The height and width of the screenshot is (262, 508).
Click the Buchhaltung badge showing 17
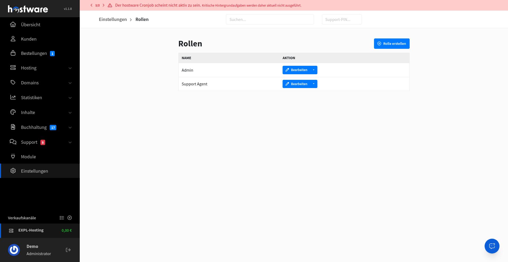tap(53, 128)
